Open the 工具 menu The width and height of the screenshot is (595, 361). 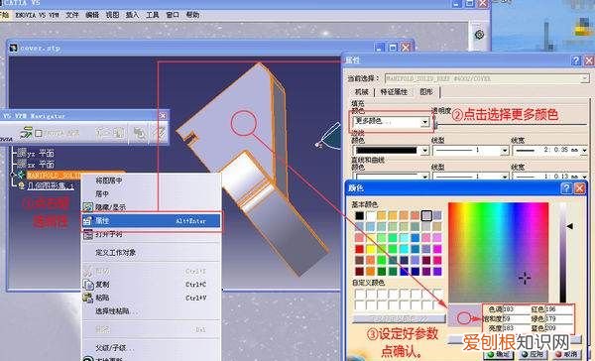pos(152,15)
